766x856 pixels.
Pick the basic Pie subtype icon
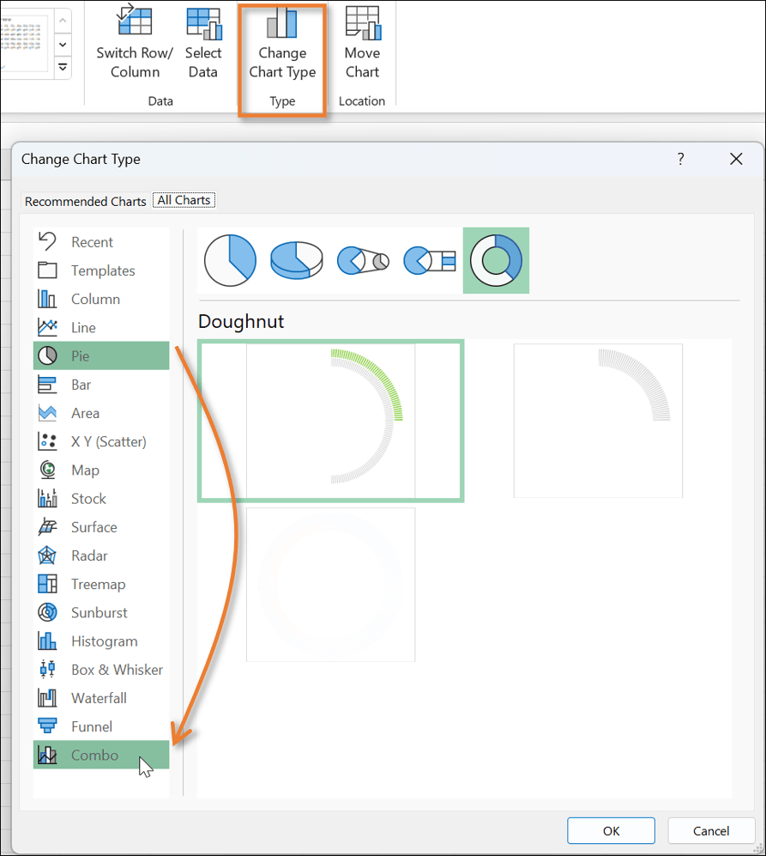pyautogui.click(x=230, y=260)
